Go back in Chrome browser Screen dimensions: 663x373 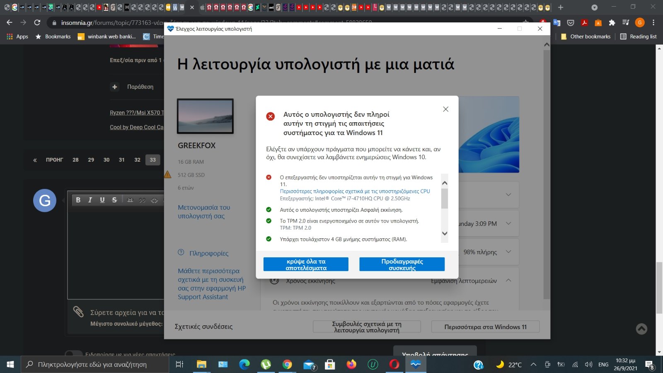click(10, 22)
